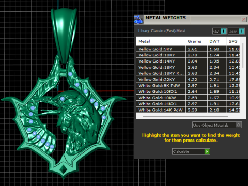The height and width of the screenshot is (186, 248).
Task: Click DWT value 1.68 for 9KY
Action: point(214,49)
